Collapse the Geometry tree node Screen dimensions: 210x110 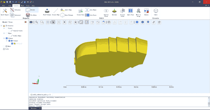pos(1,25)
